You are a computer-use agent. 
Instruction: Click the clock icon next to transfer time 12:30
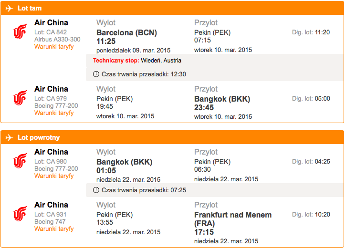(96, 74)
